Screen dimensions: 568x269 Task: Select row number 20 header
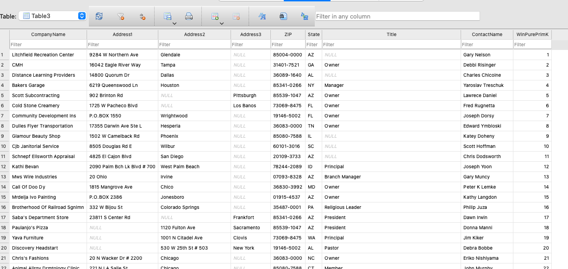point(5,248)
